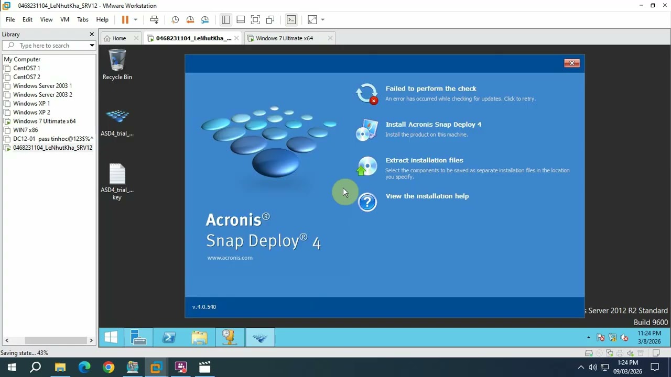Screen dimensions: 671x377
Task: Revert the VM to its previous snapshot
Action: [190, 19]
